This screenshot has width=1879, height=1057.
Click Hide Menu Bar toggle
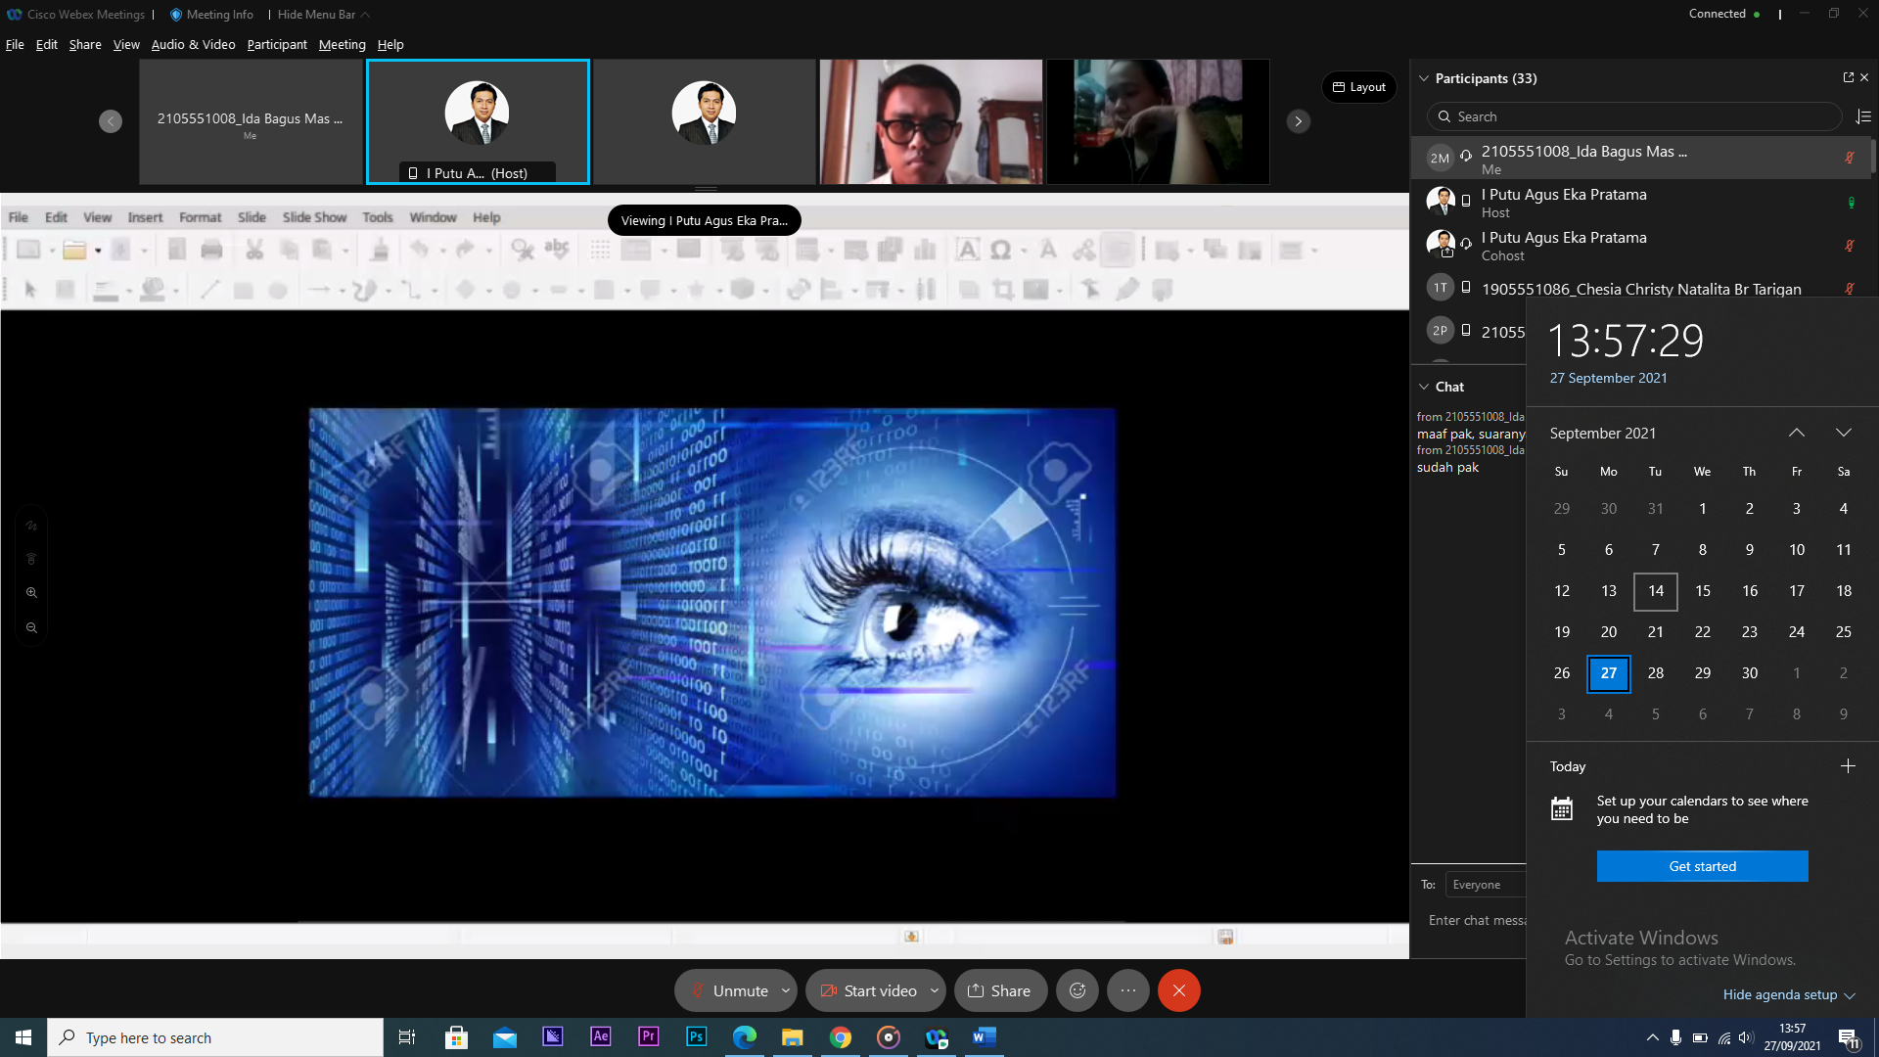point(323,14)
